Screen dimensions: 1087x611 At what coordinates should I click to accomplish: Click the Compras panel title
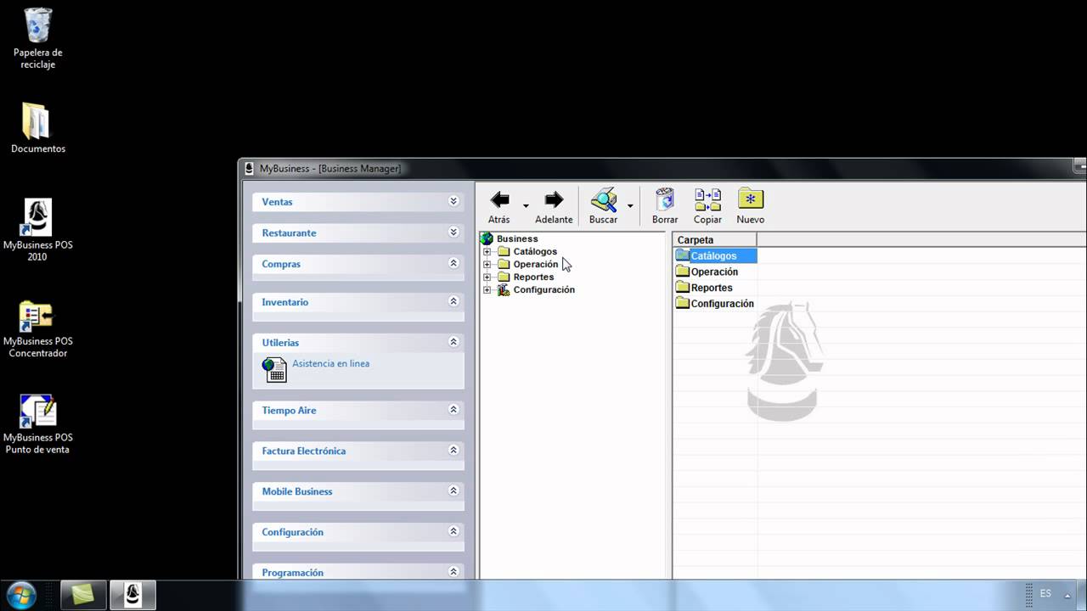[281, 264]
